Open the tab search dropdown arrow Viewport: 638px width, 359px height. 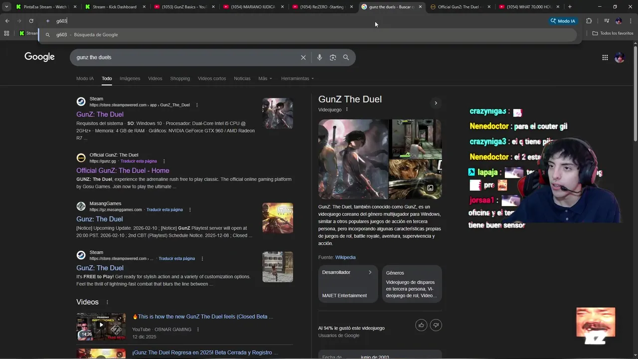[x=6, y=6]
